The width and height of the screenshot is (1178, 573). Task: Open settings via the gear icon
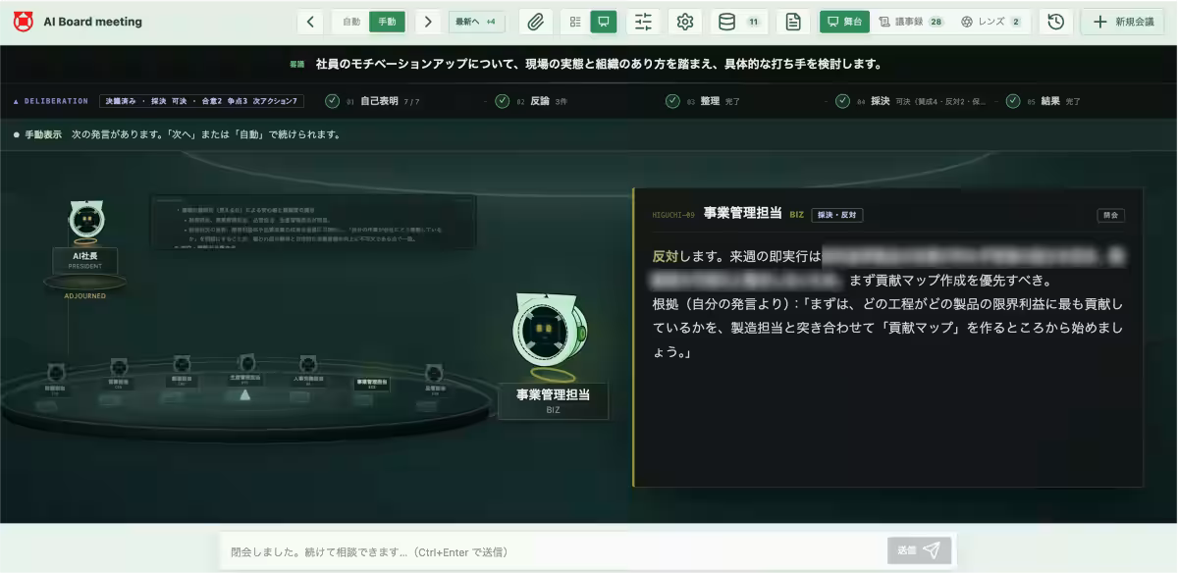pyautogui.click(x=685, y=22)
